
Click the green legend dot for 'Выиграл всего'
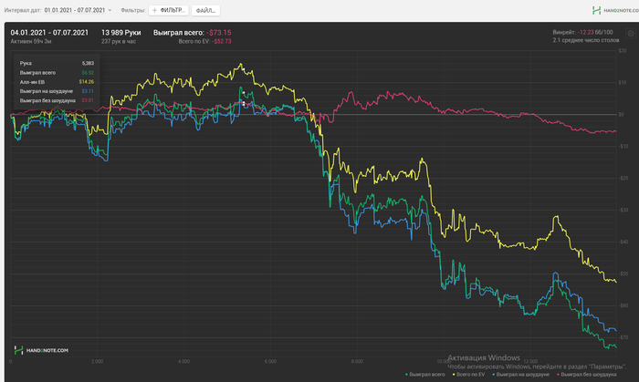pos(407,375)
